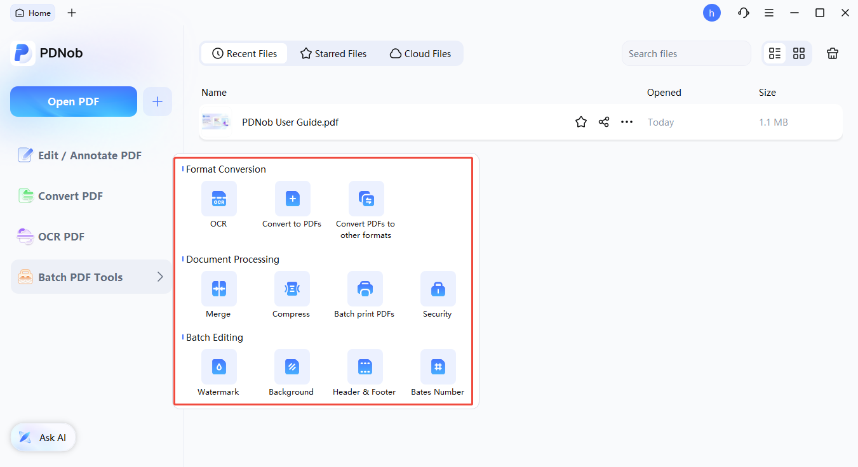
Task: Open the Background batch editing tool
Action: 292,367
